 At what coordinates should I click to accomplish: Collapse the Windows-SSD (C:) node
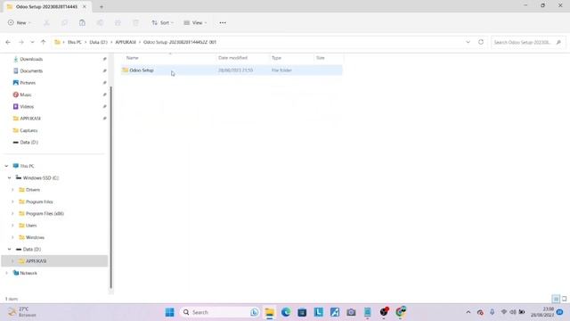point(10,178)
